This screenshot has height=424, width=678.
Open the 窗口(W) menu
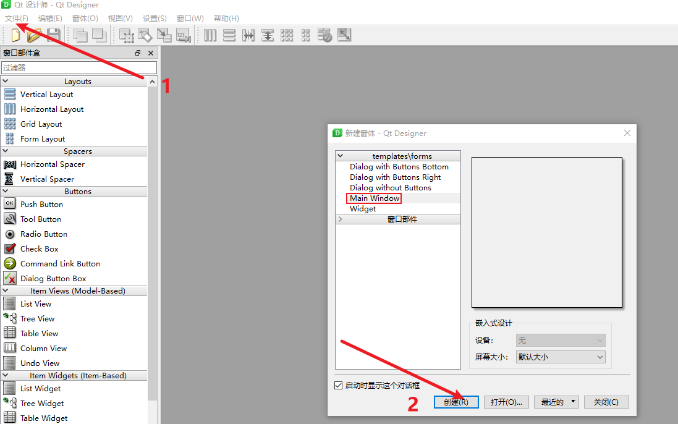click(190, 18)
